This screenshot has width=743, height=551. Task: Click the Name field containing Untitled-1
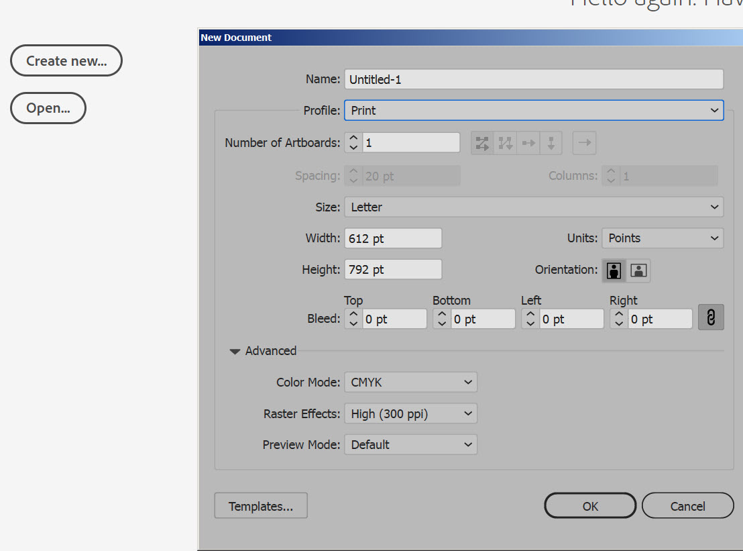pyautogui.click(x=534, y=79)
